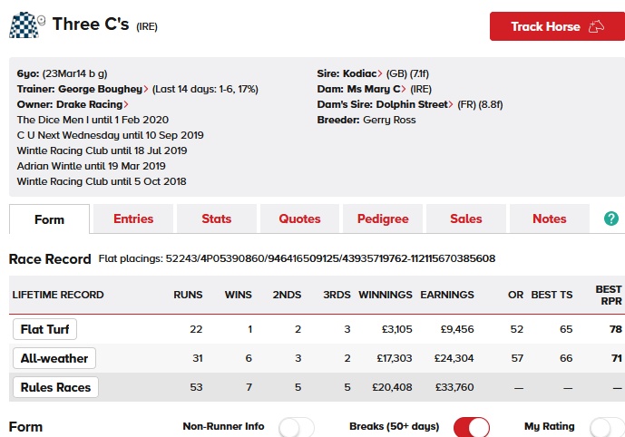Open the Pedigree tab
625x437 pixels.
[383, 218]
